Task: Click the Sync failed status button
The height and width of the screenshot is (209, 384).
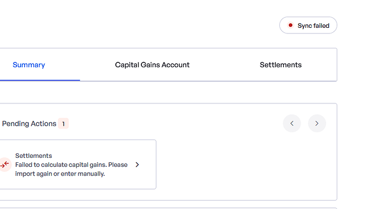Action: 308,26
